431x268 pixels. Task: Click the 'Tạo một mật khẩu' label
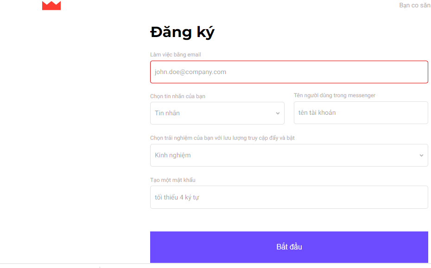(172, 180)
